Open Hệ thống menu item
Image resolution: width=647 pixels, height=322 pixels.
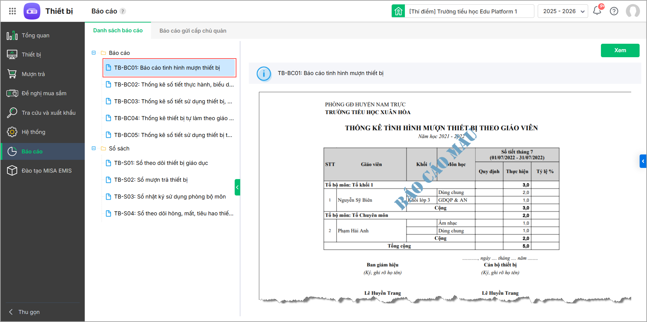(43, 132)
